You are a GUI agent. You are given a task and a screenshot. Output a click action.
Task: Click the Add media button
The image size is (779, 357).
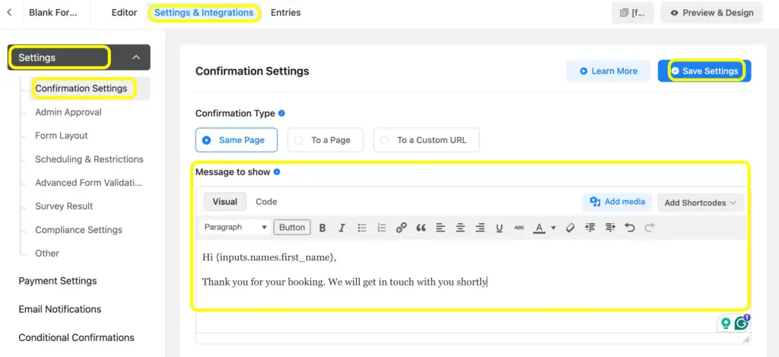[617, 202]
